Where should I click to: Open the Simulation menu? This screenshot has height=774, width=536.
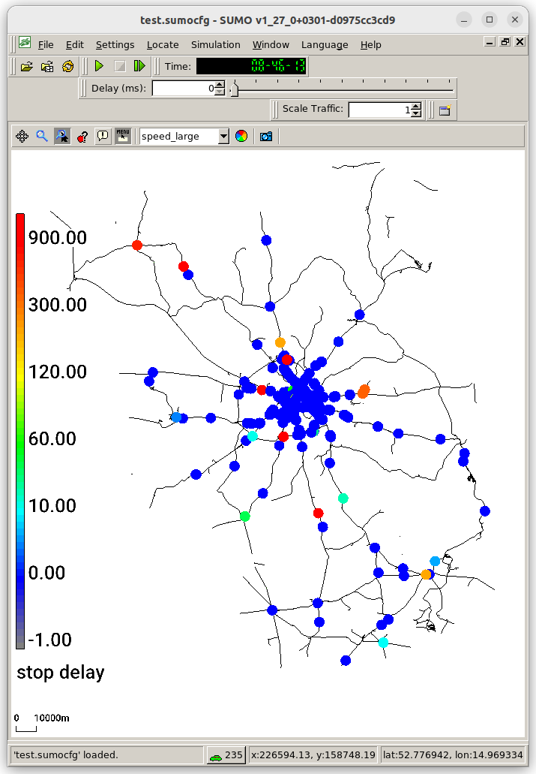[215, 44]
